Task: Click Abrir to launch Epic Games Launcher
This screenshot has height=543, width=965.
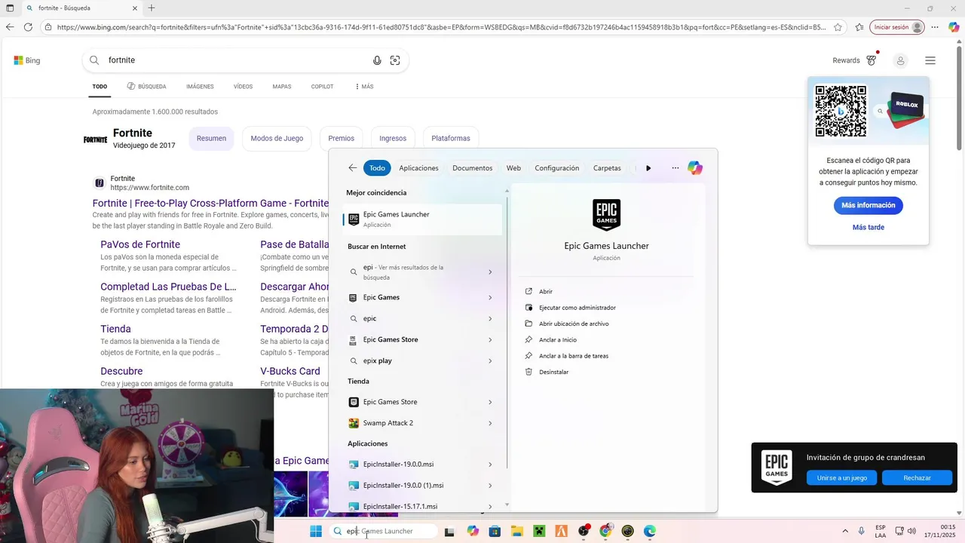Action: (546, 292)
